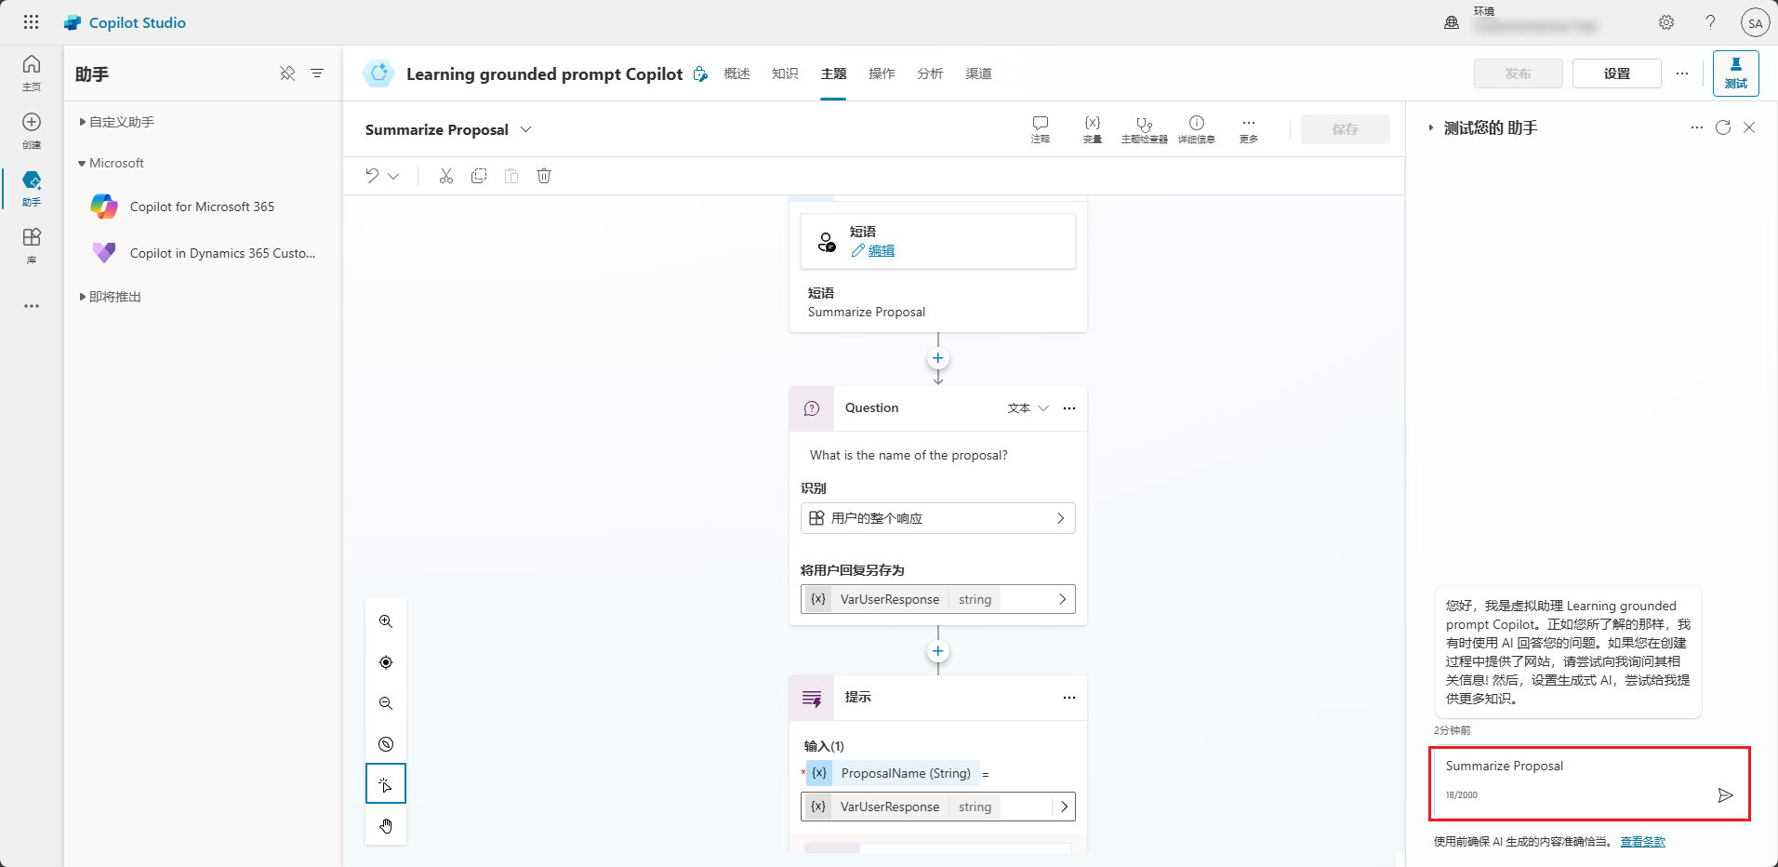
Task: Open the 主题检查器 topic checker
Action: pos(1145,129)
